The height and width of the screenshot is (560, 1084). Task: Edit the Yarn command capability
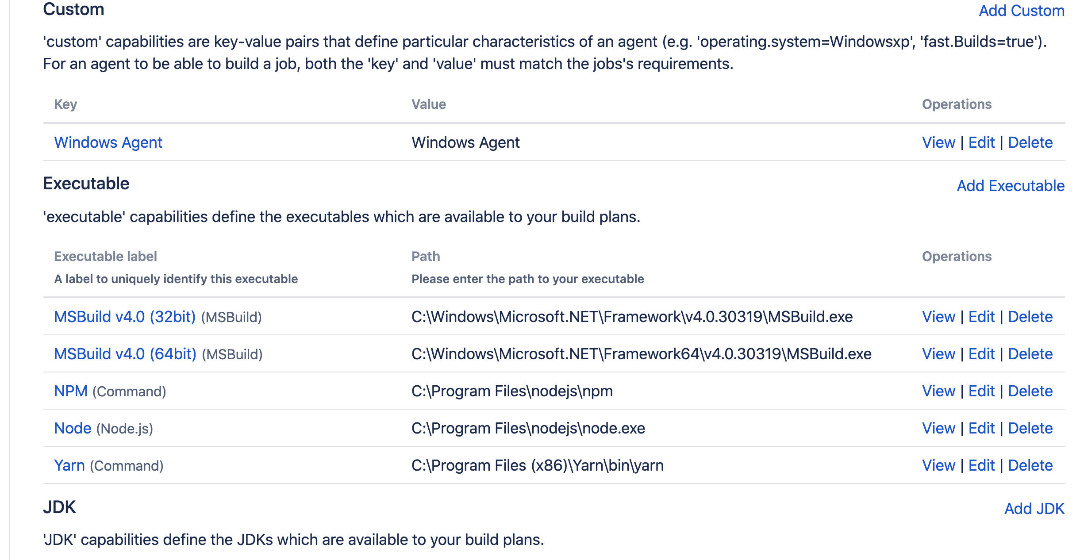click(x=981, y=465)
